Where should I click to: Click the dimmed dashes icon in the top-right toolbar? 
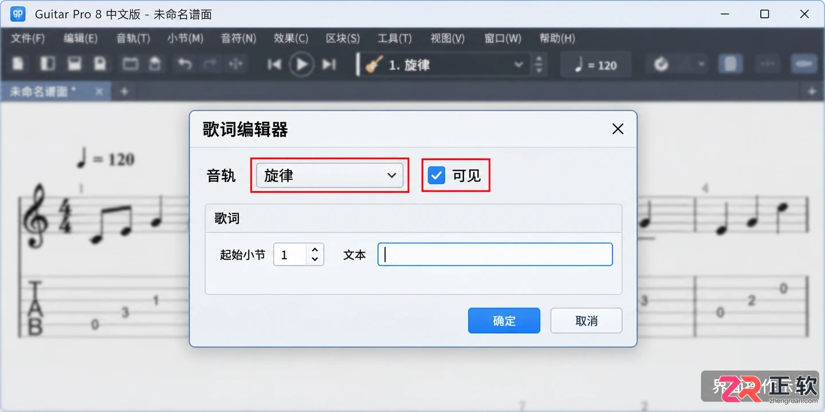[x=768, y=64]
